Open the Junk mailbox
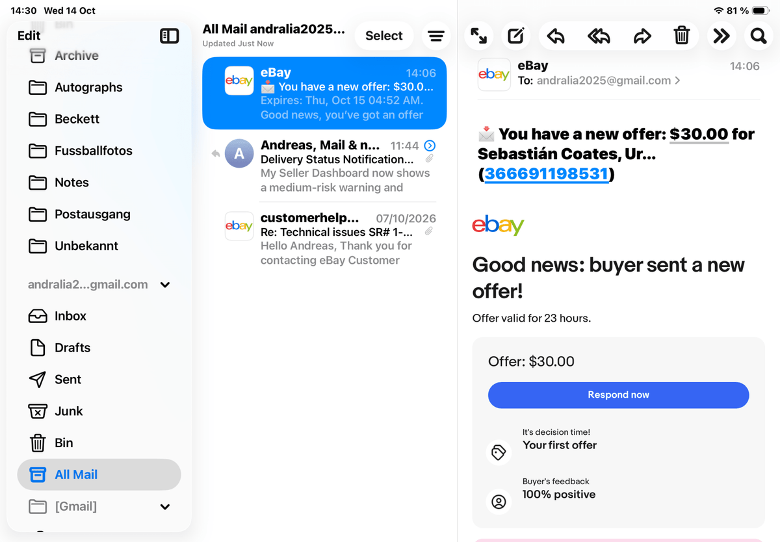 [99, 411]
